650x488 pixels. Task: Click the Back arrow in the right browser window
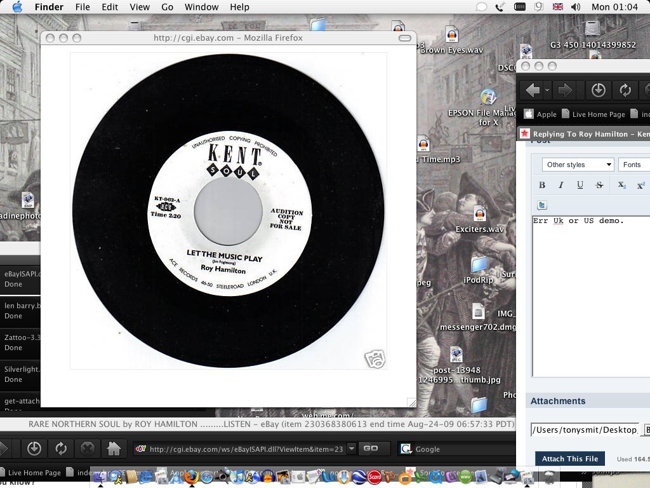click(533, 90)
